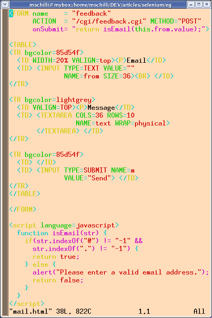Click the word Email in the table cell

tap(137, 60)
